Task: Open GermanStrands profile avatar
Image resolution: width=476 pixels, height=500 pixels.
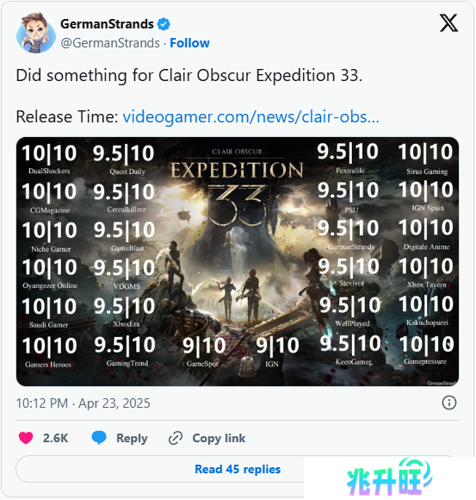Action: [x=35, y=33]
